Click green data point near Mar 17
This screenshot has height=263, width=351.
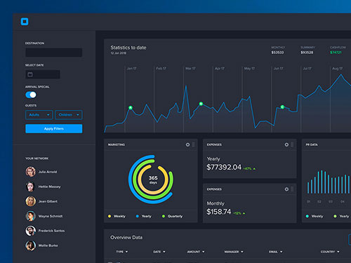point(201,104)
